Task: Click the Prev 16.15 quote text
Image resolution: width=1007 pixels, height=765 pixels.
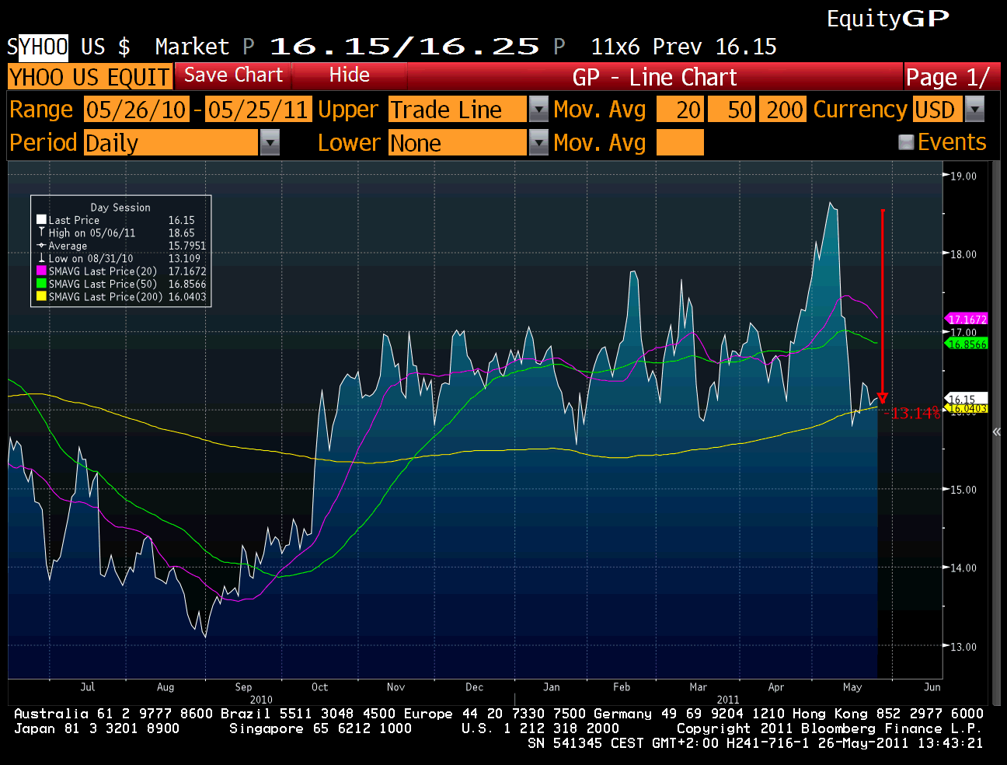Action: pyautogui.click(x=714, y=47)
